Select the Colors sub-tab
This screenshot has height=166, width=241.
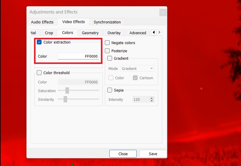click(x=67, y=32)
